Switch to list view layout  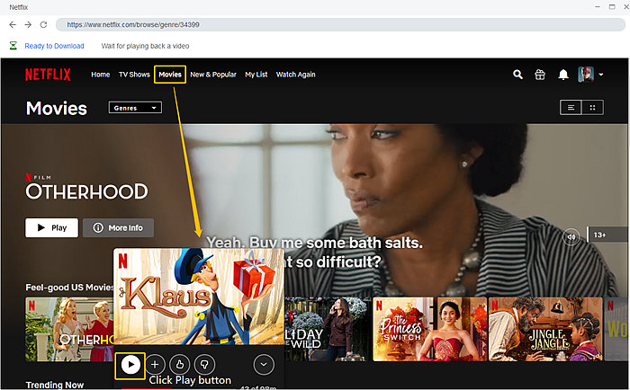click(571, 107)
